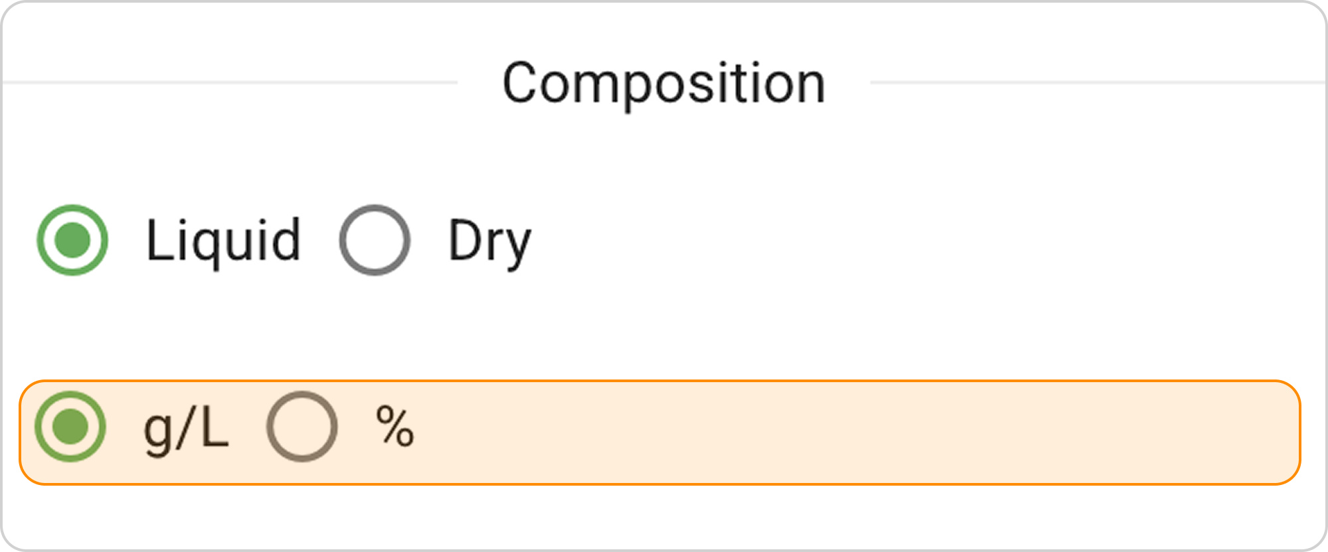This screenshot has width=1328, height=552.
Task: Click the empty circle beside the % sign
Action: point(302,427)
